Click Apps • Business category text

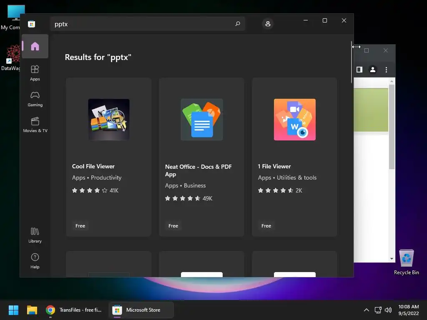[185, 185]
